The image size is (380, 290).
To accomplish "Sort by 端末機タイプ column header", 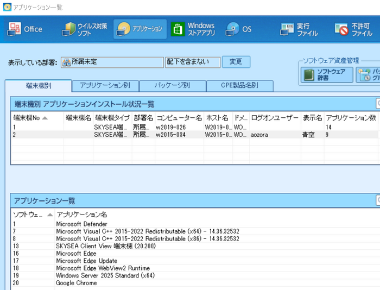I will coord(112,118).
